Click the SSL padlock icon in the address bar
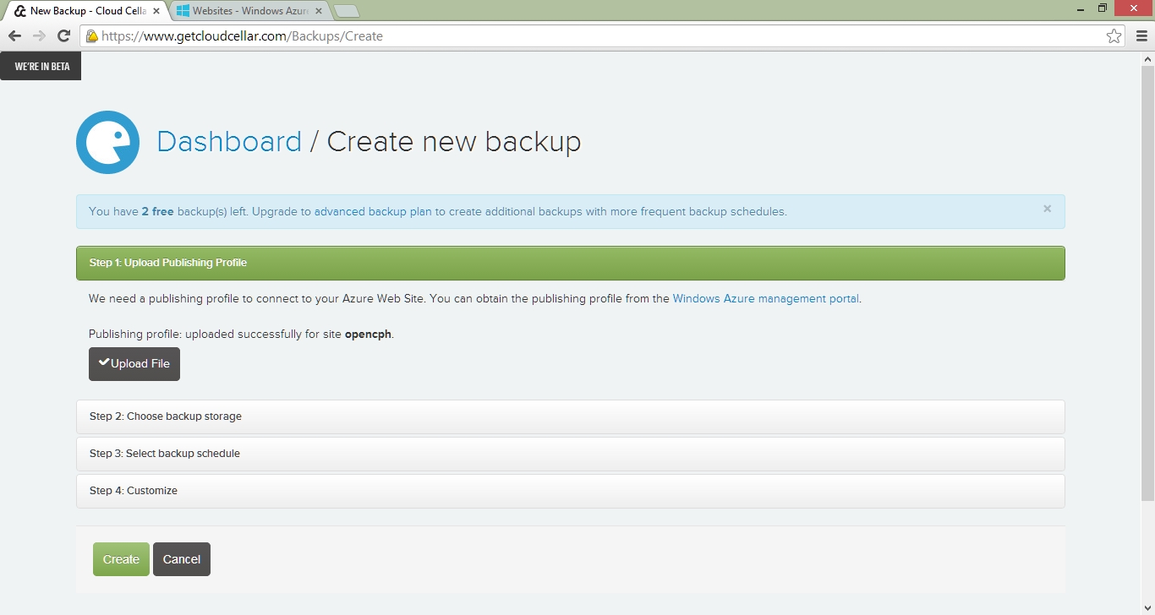The image size is (1155, 615). point(91,36)
